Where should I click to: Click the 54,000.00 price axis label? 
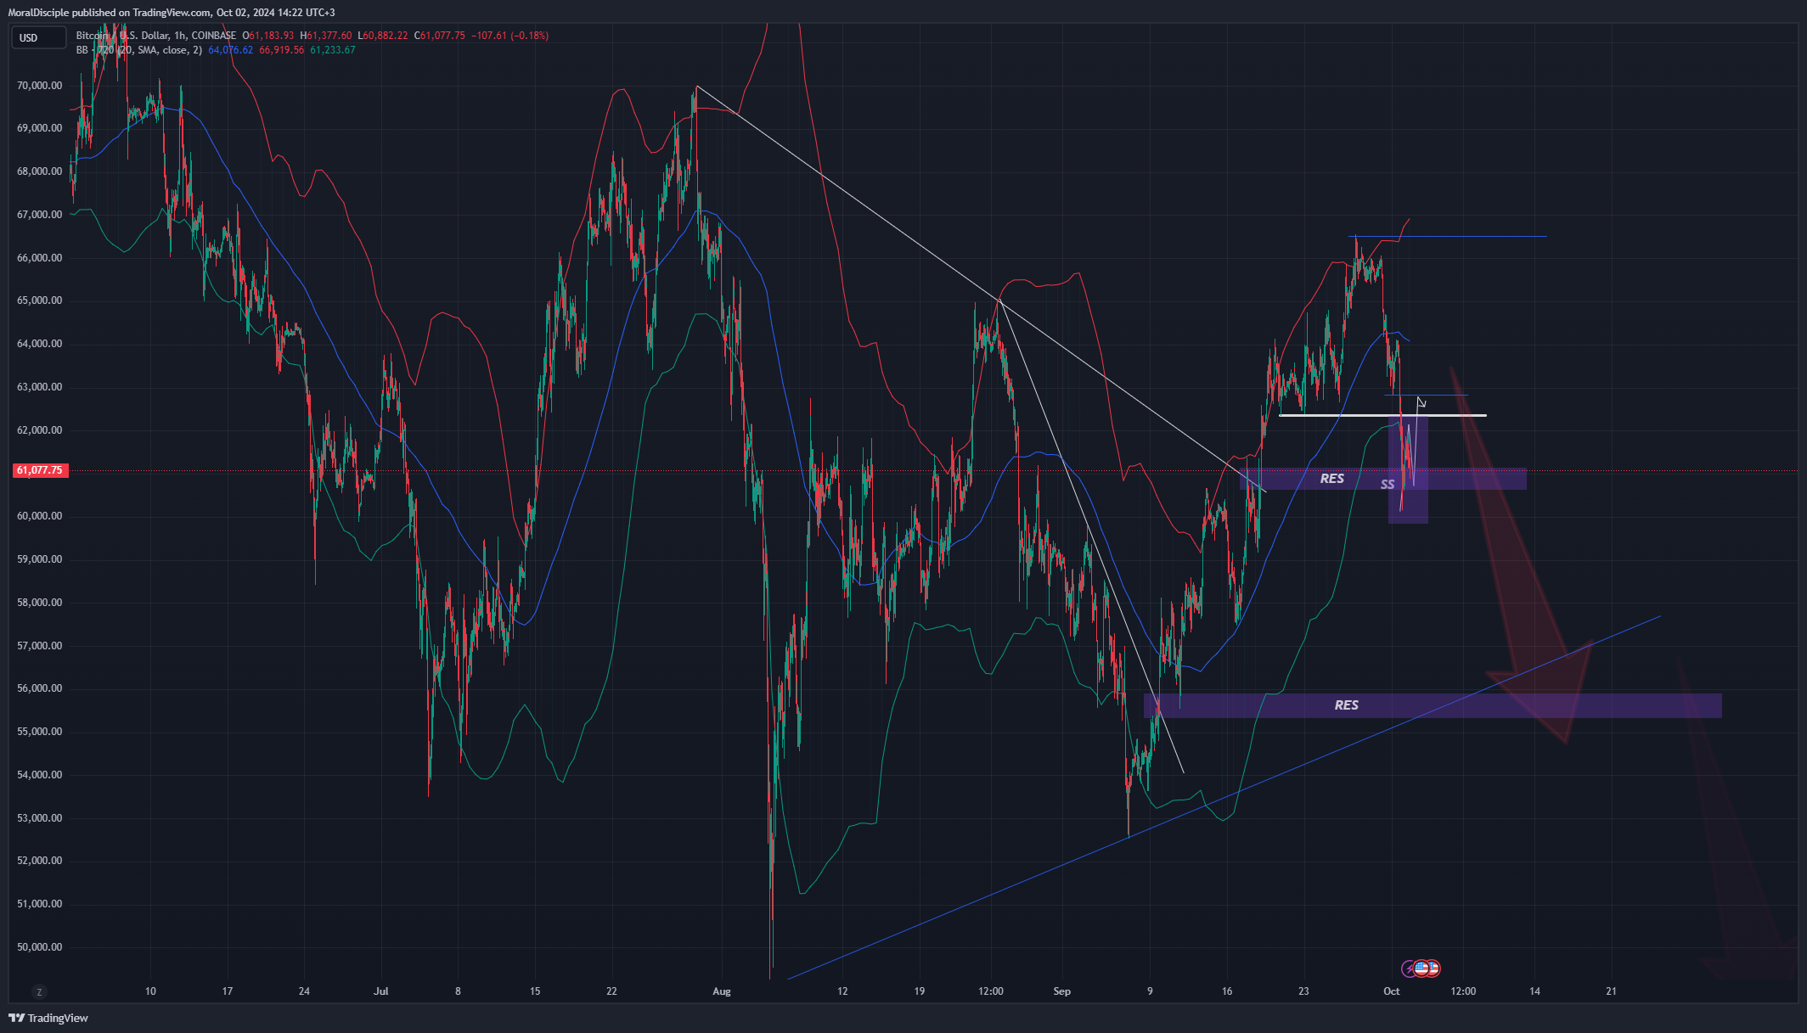point(39,775)
